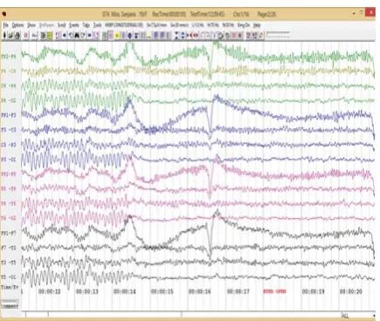Open the Sw 30mm/s sweep speed setting
Image resolution: width=380 pixels, height=321 pixels.
click(180, 25)
